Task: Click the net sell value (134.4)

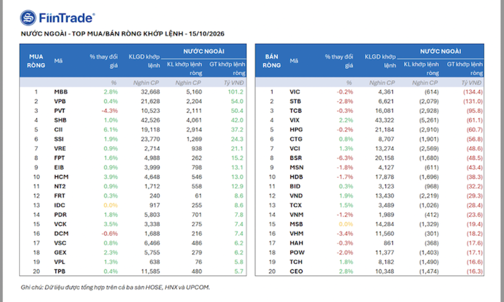Action: [x=473, y=92]
